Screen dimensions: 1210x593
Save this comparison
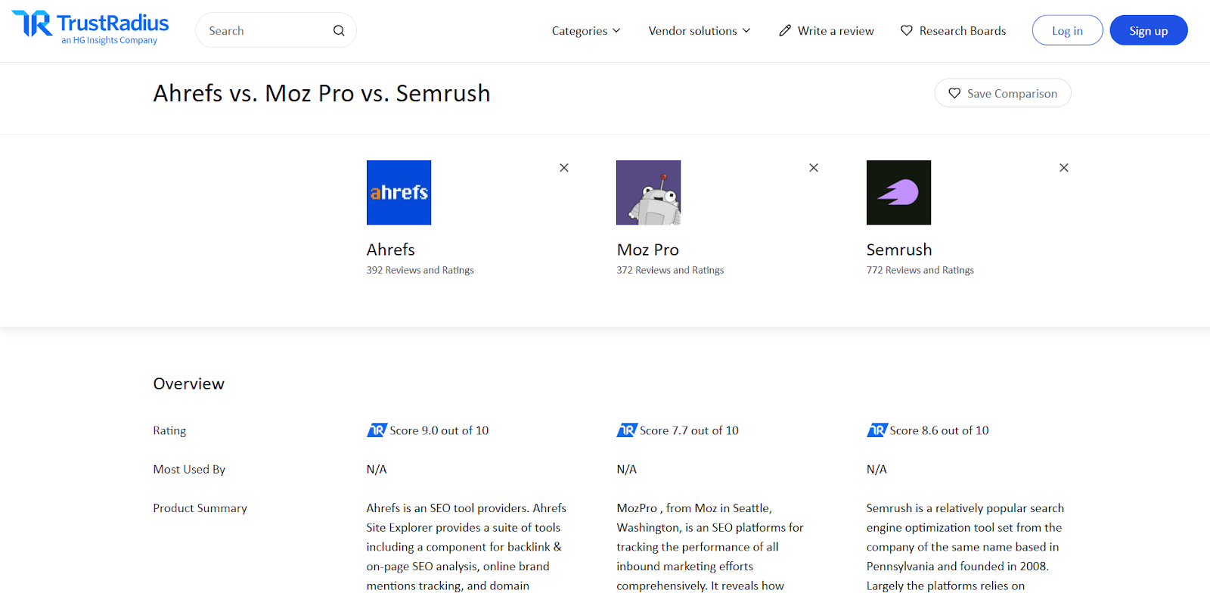pyautogui.click(x=1003, y=93)
